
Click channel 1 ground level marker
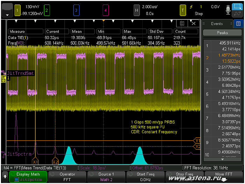[x=3, y=79]
